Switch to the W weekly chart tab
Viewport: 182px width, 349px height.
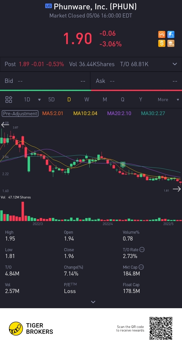click(x=87, y=100)
